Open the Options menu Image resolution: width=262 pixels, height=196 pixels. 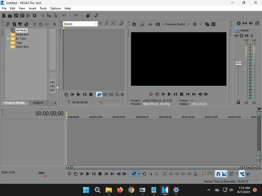[56, 8]
